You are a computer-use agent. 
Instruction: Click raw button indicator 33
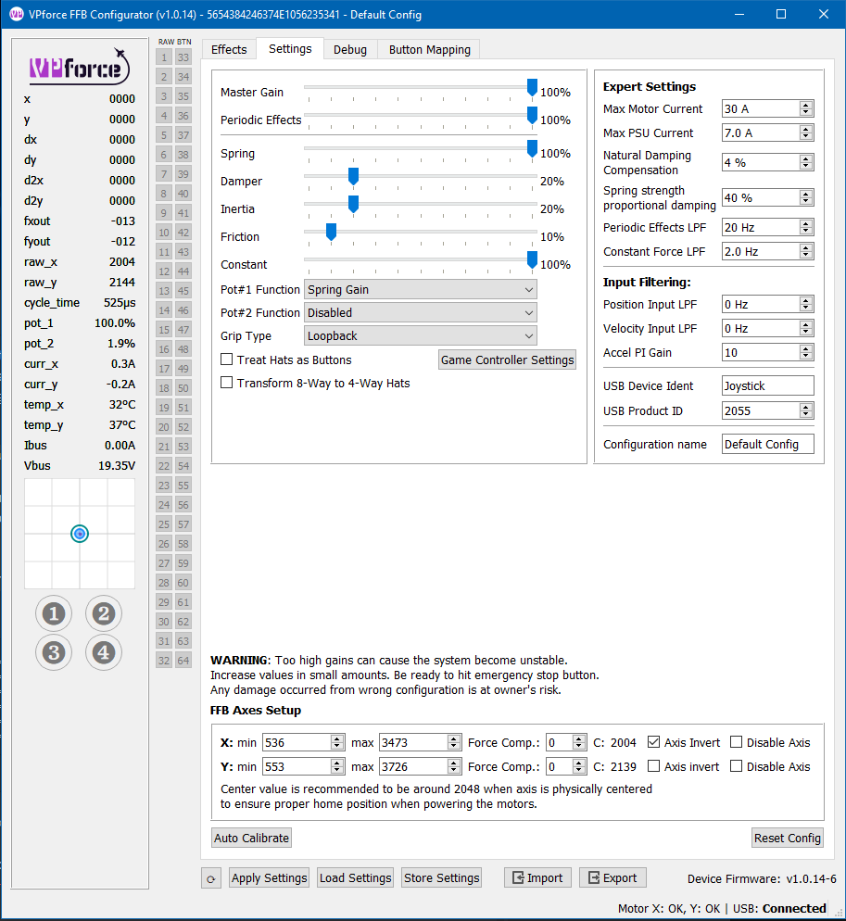pos(183,57)
